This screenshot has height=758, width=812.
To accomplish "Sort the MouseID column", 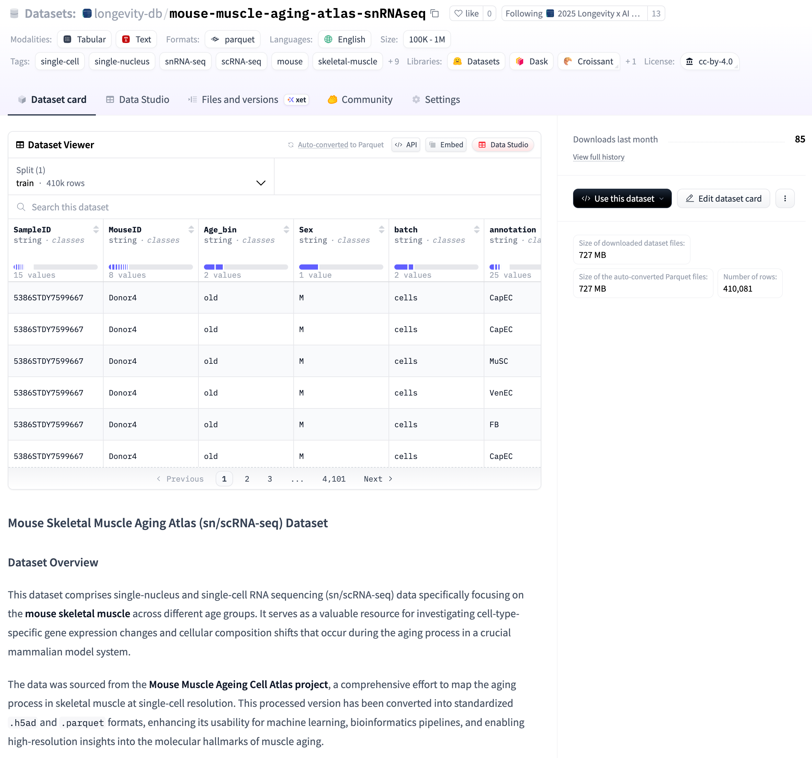I will point(191,229).
